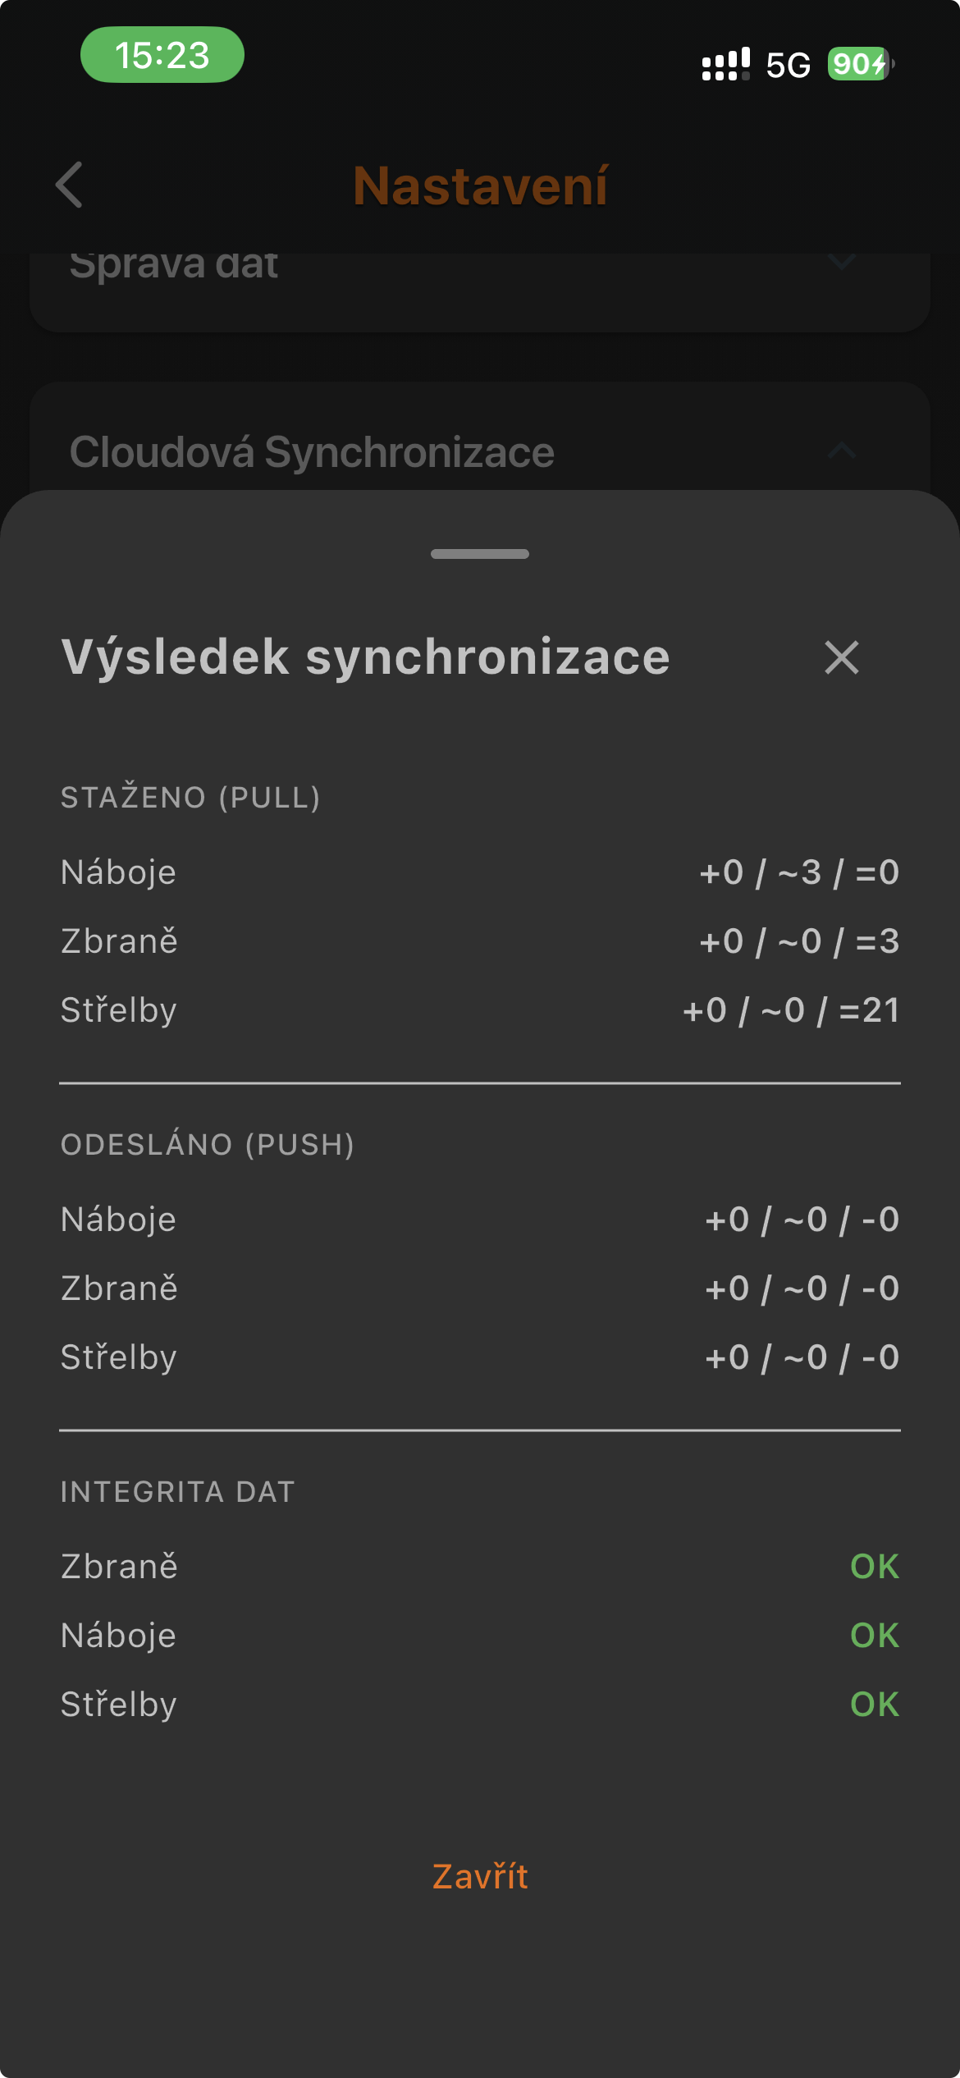Tap the battery indicator in status bar
This screenshot has width=960, height=2078.
(x=860, y=64)
